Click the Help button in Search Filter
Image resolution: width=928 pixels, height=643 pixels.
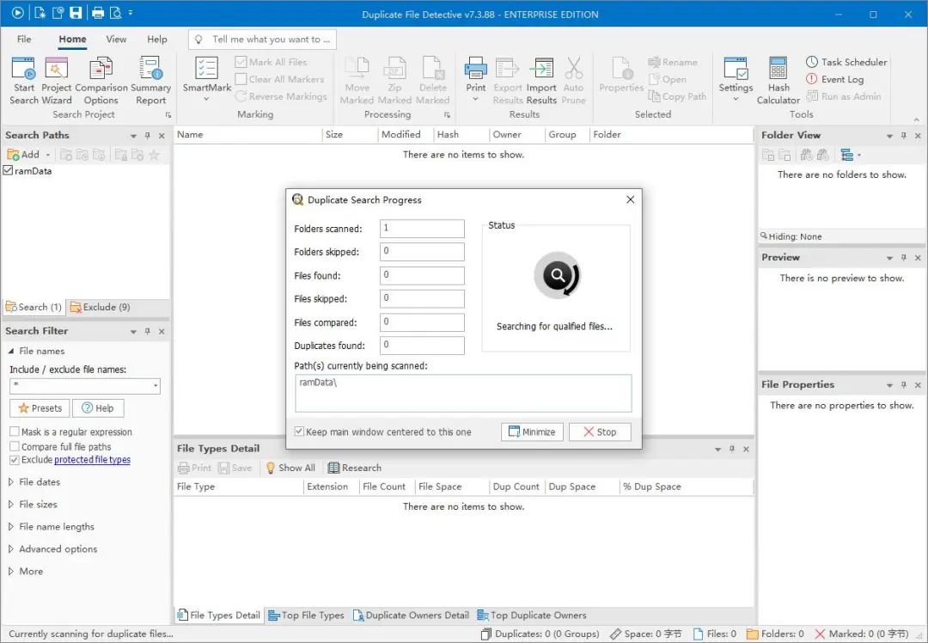click(98, 408)
